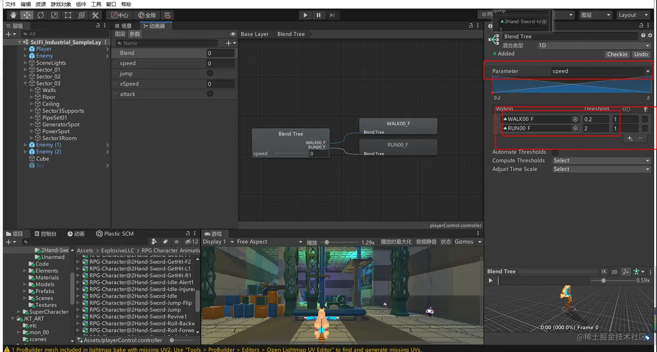657x352 pixels.
Task: Select the Scale tool
Action: (54, 15)
